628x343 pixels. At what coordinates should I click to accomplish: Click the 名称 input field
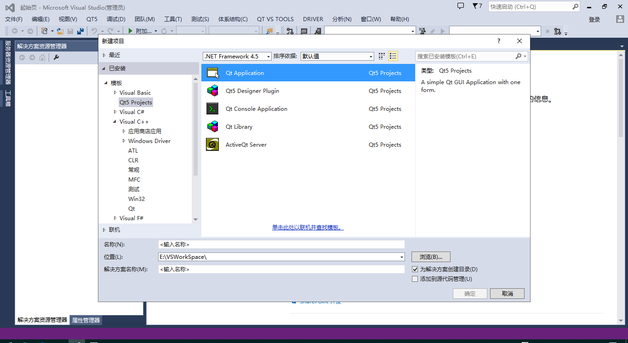[281, 244]
